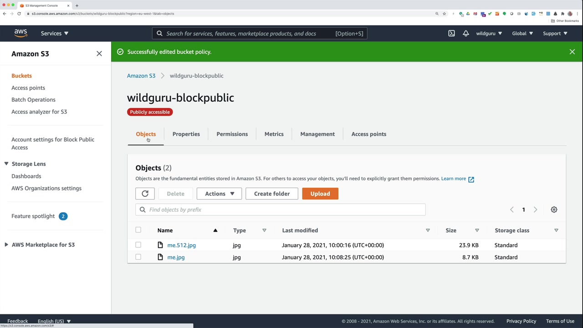The image size is (583, 328).
Task: Click the Create folder button
Action: point(272,194)
